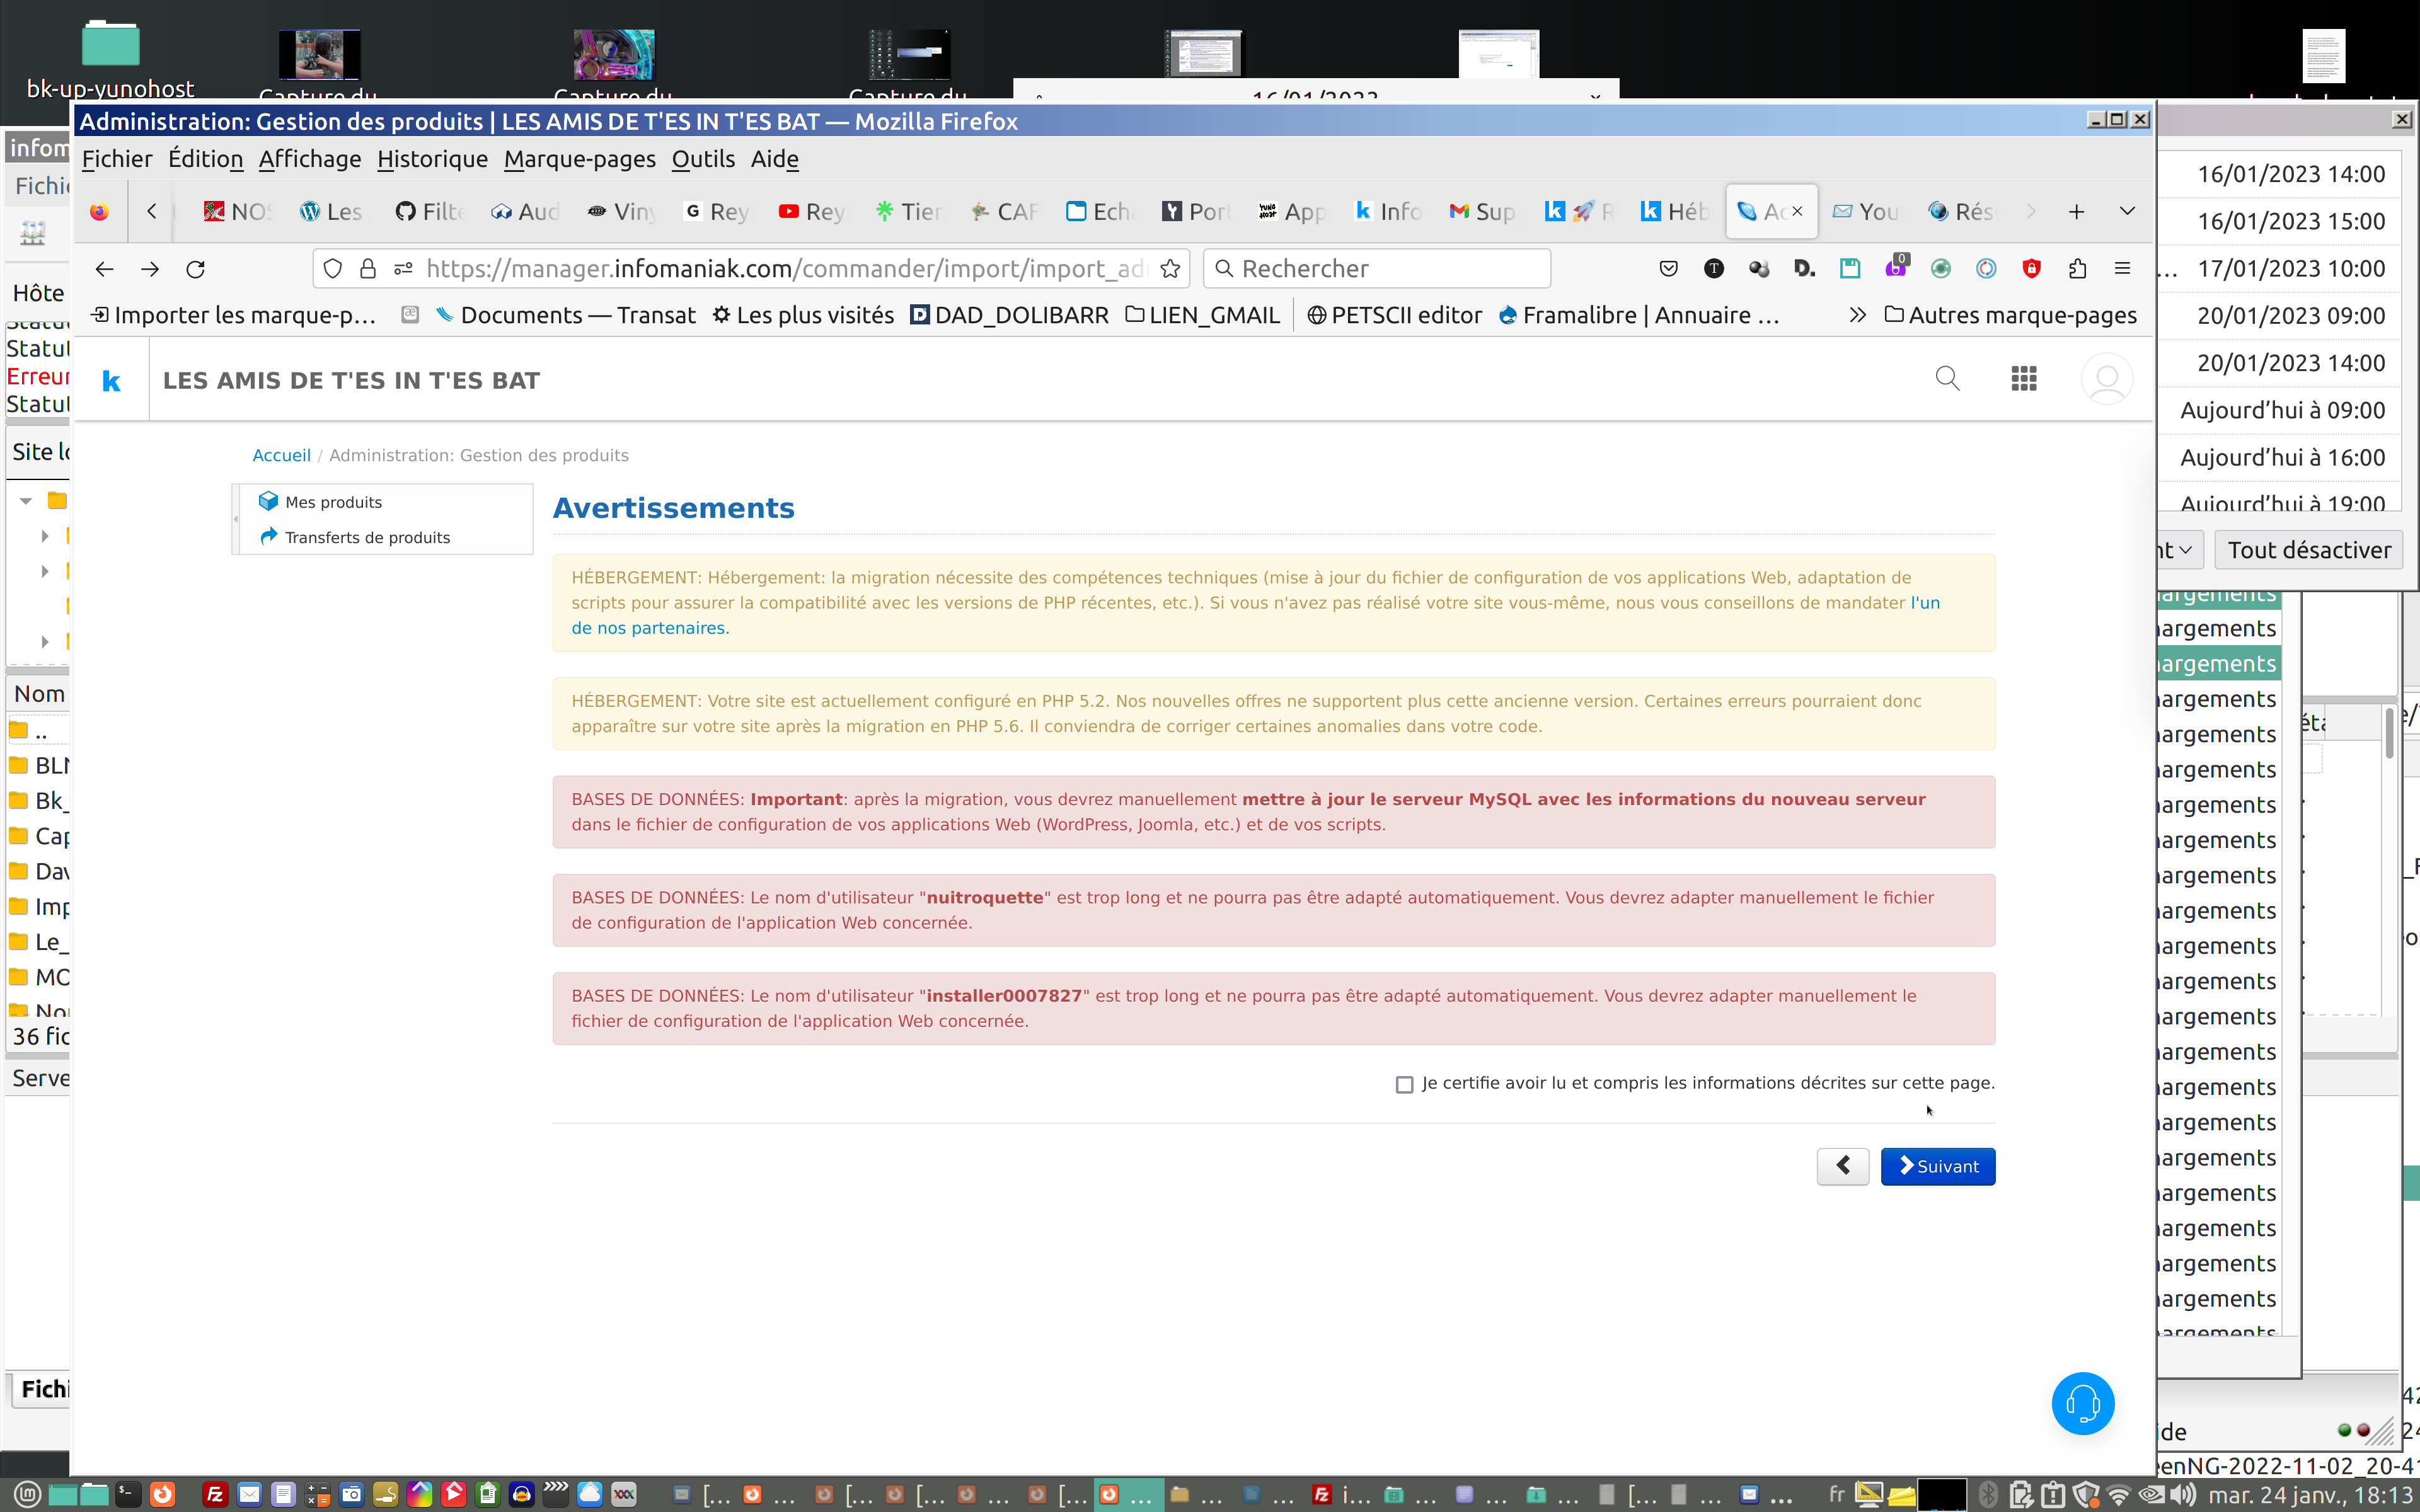Open the page search magnifier icon
The height and width of the screenshot is (1512, 2420).
click(x=1947, y=379)
